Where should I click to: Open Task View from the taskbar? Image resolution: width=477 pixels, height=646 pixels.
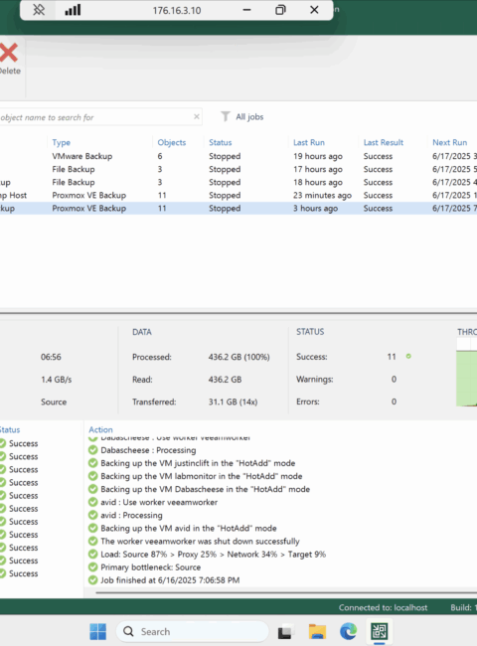click(x=284, y=631)
